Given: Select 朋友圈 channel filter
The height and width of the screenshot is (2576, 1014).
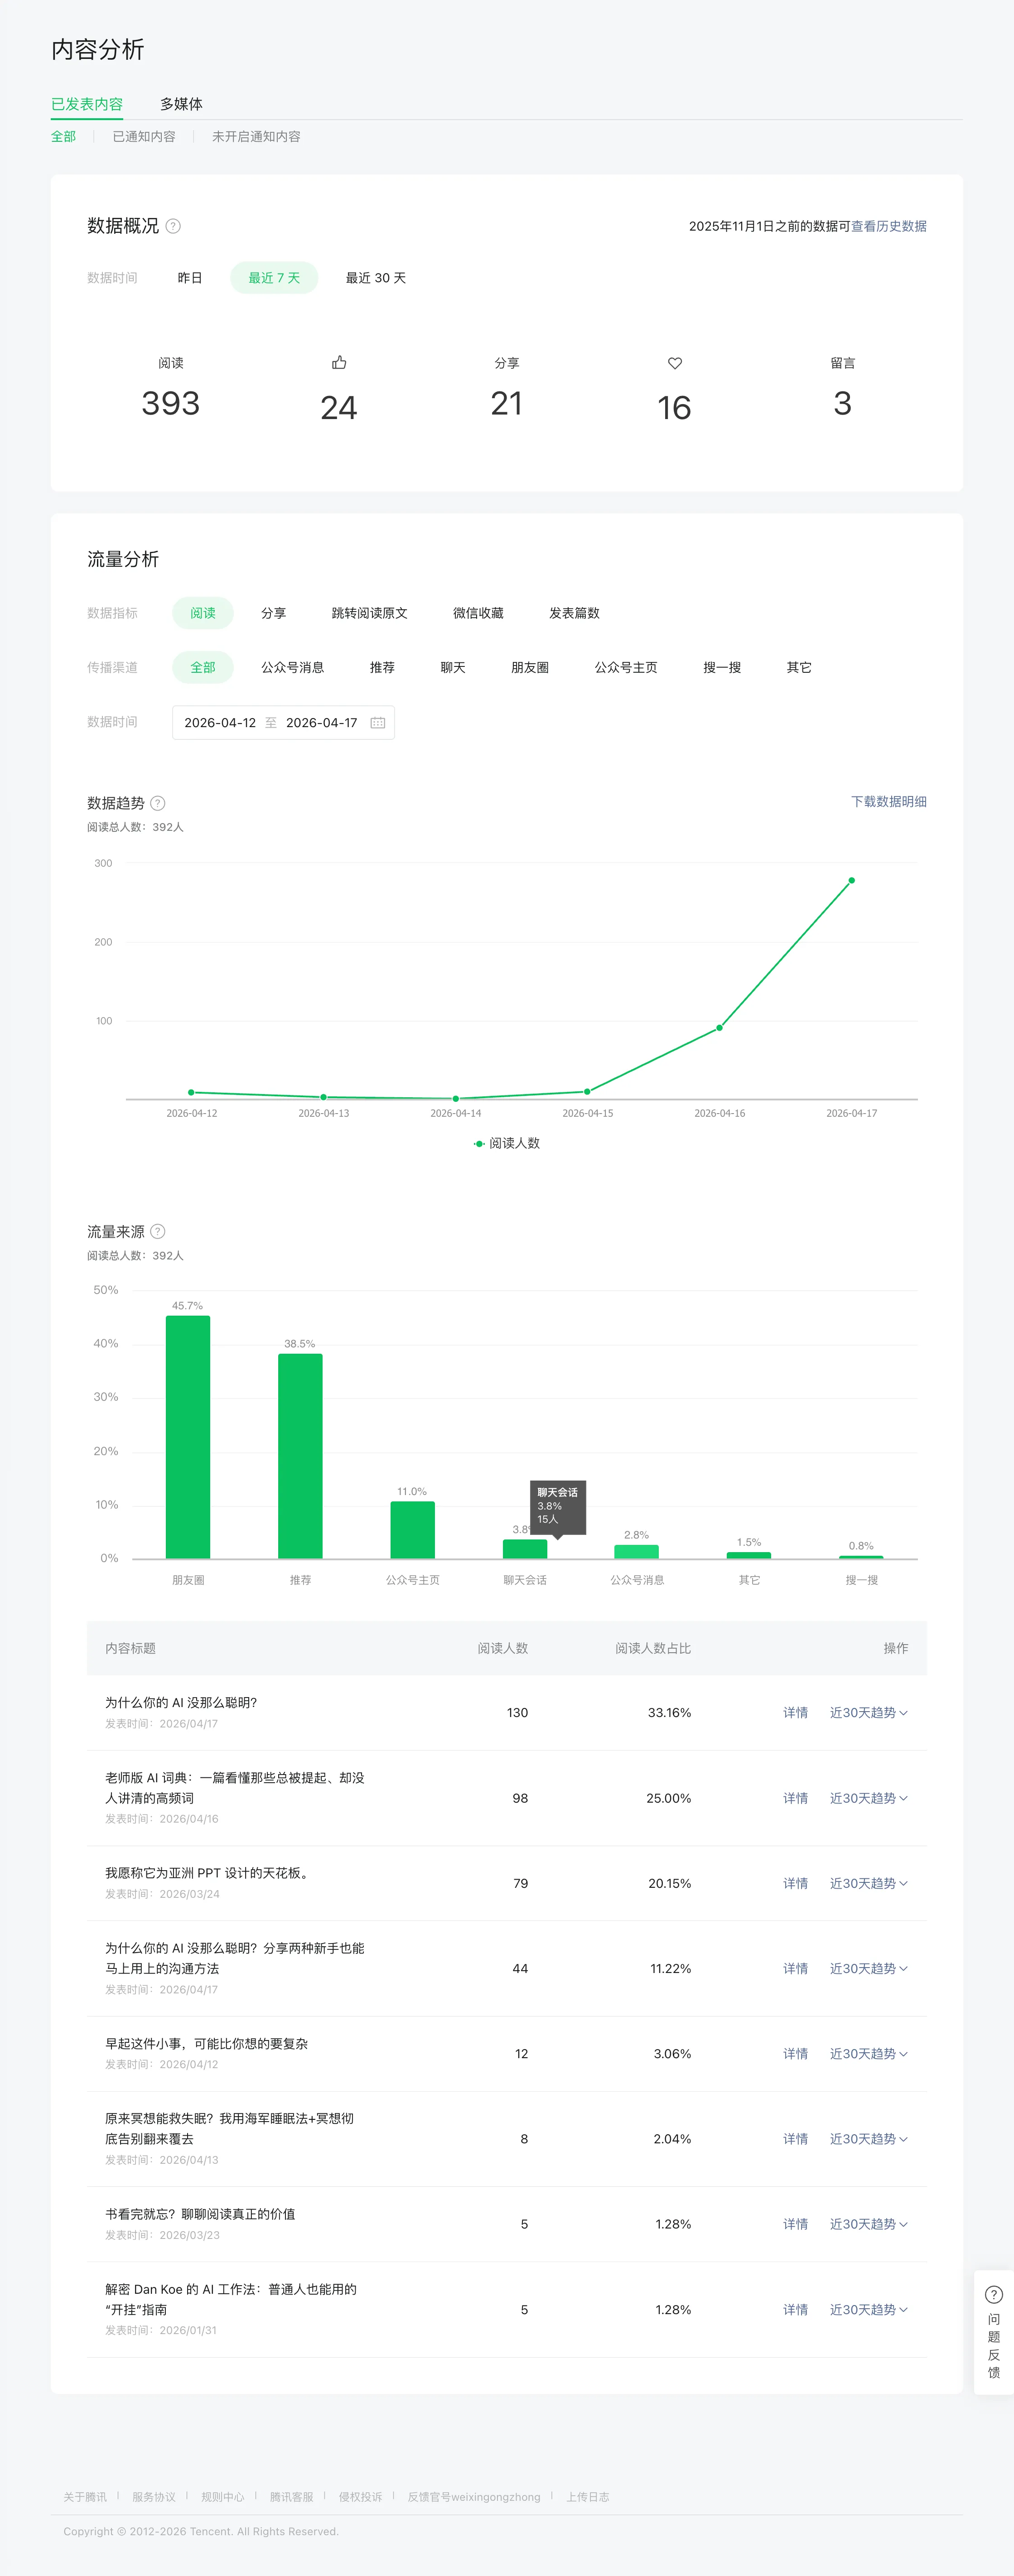Looking at the screenshot, I should pyautogui.click(x=530, y=667).
